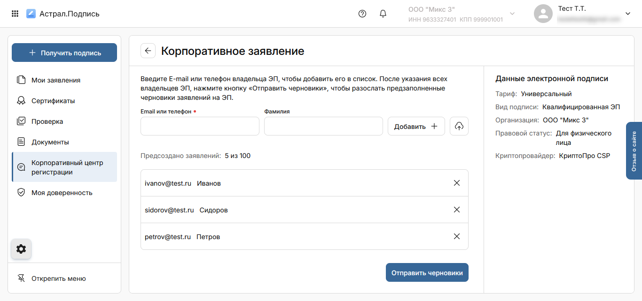Expand the organization ООО "Микс 3" dropdown

click(512, 14)
